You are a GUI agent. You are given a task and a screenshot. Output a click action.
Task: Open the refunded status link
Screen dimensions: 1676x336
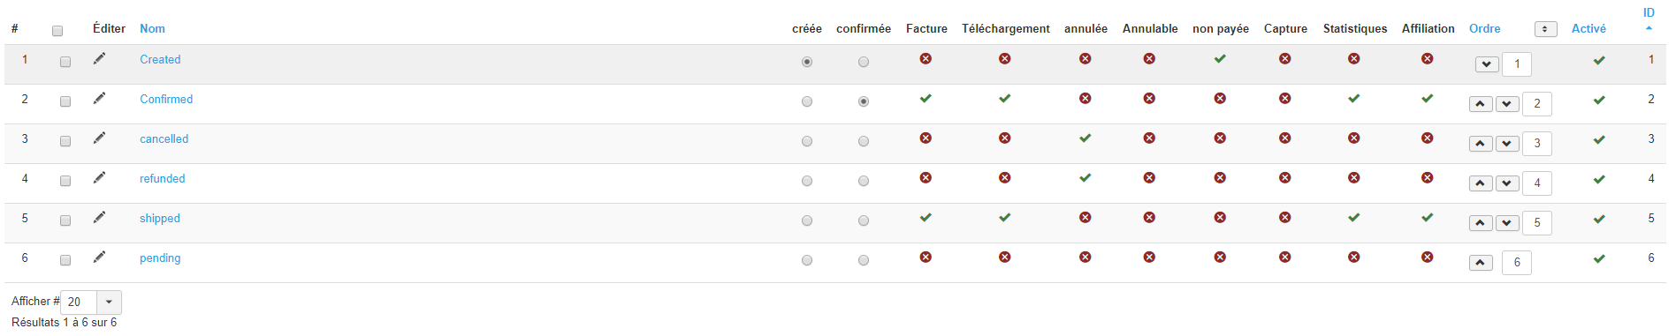(163, 178)
